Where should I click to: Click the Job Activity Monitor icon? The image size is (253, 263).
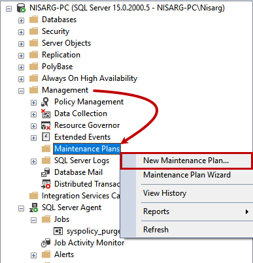pos(46,243)
